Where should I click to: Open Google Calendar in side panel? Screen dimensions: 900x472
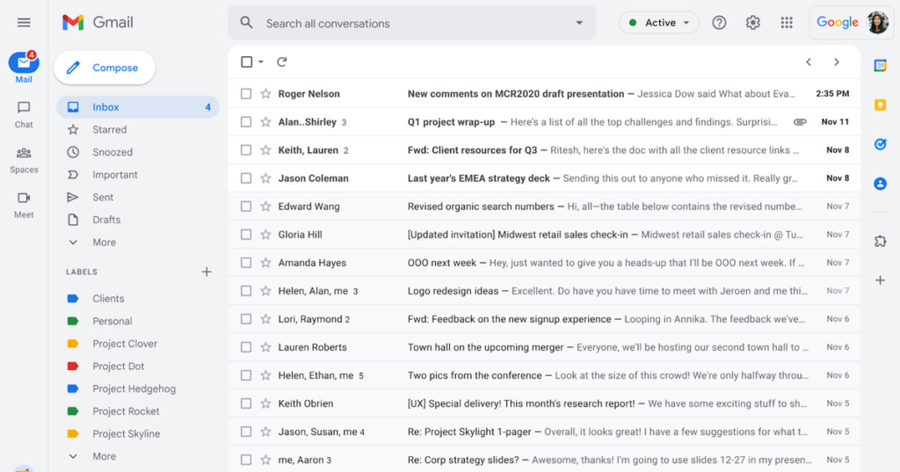click(x=880, y=65)
